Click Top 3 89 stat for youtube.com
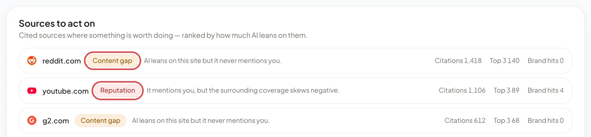The width and height of the screenshot is (591, 137). point(506,91)
